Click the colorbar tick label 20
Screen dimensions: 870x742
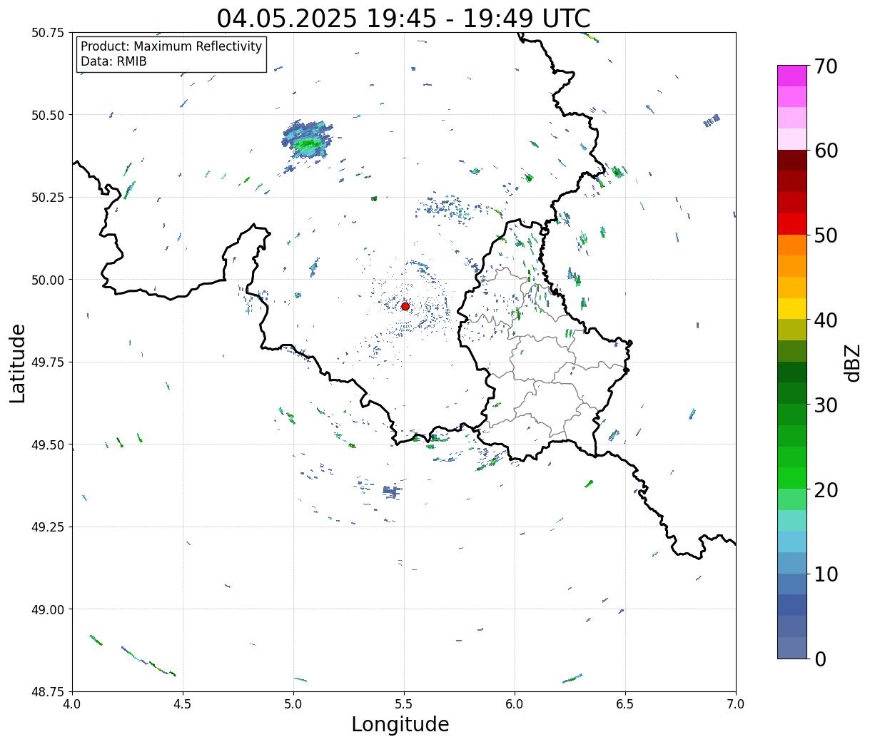(x=825, y=489)
